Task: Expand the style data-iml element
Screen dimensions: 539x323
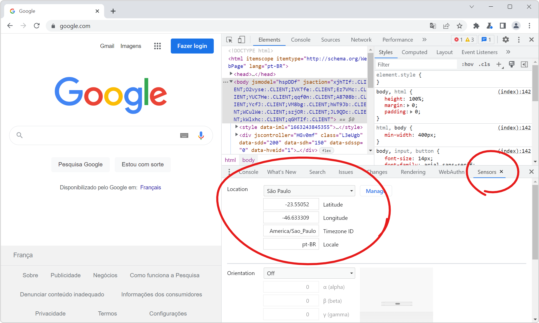Action: point(237,127)
